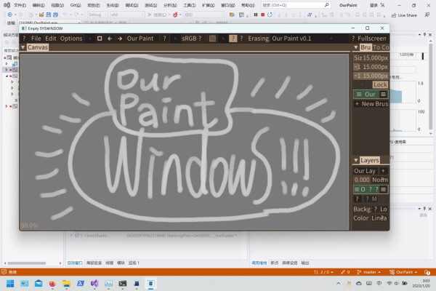Click the red stop debugging icon
Viewport: 436px width, 291px height.
(262, 15)
